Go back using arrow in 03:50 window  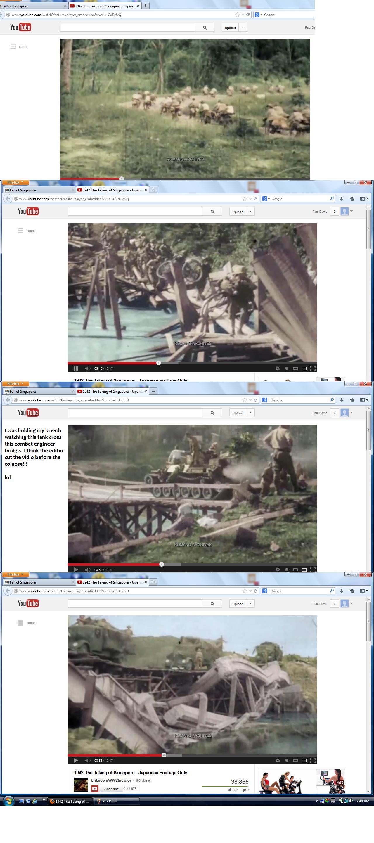[x=8, y=400]
